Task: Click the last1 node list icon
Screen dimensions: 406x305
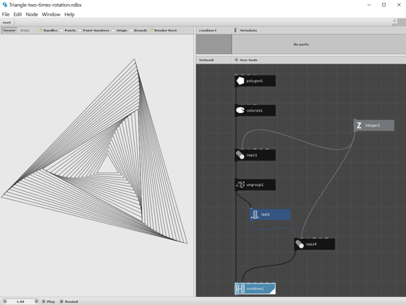Action: (255, 214)
